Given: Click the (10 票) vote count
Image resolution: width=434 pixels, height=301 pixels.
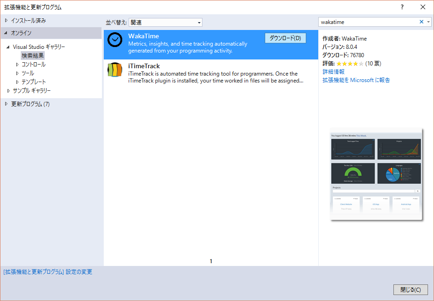Looking at the screenshot, I should pos(373,64).
